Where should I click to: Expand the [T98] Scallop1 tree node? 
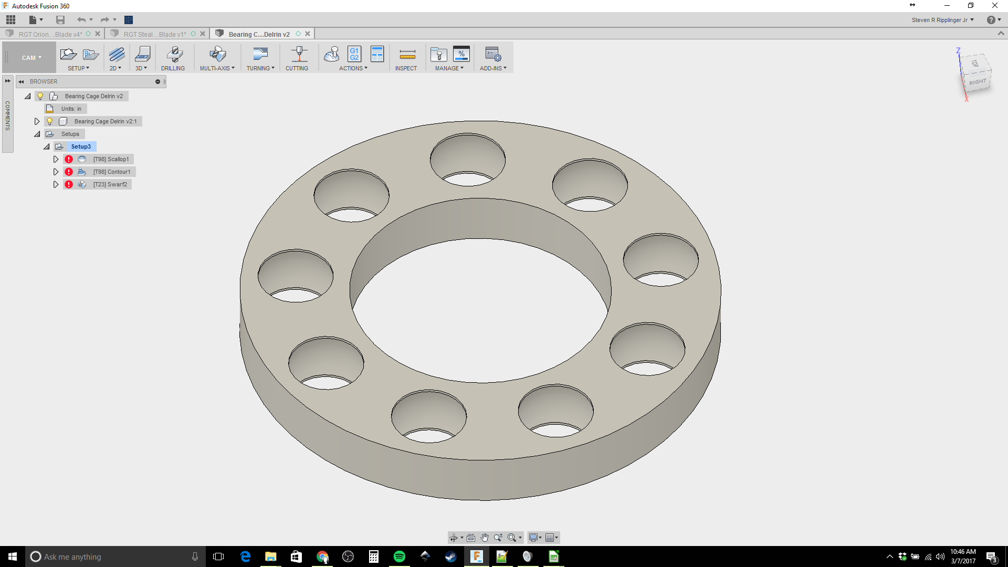[56, 159]
